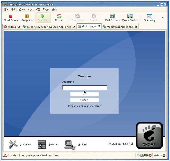Click the Session label

pos(53,145)
